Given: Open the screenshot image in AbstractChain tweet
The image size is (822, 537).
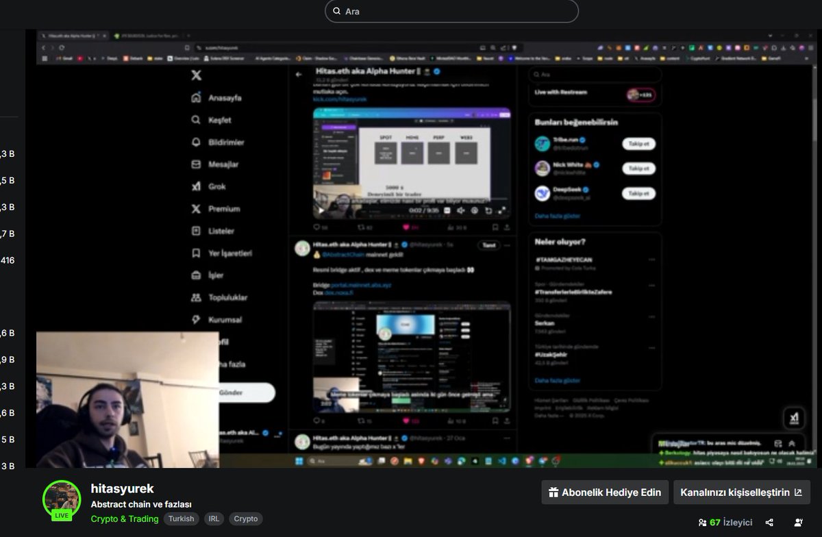Looking at the screenshot, I should [x=412, y=357].
